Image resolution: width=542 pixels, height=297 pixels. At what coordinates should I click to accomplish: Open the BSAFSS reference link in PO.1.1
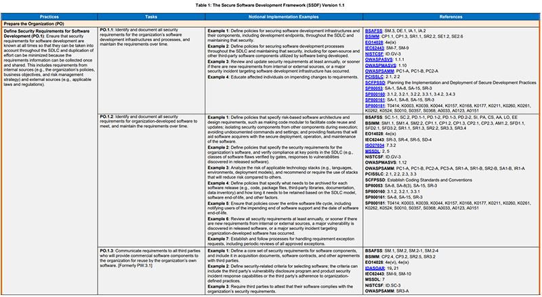[375, 31]
